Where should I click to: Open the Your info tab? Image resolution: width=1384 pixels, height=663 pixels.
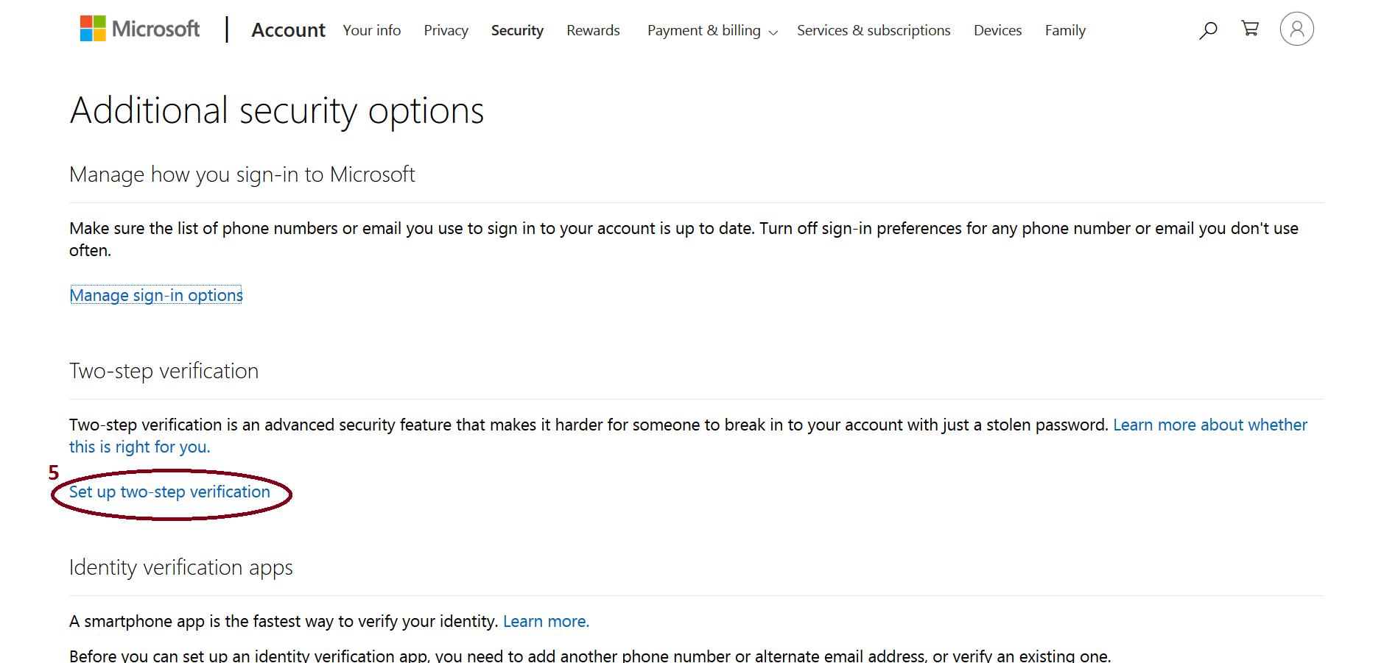pos(371,31)
